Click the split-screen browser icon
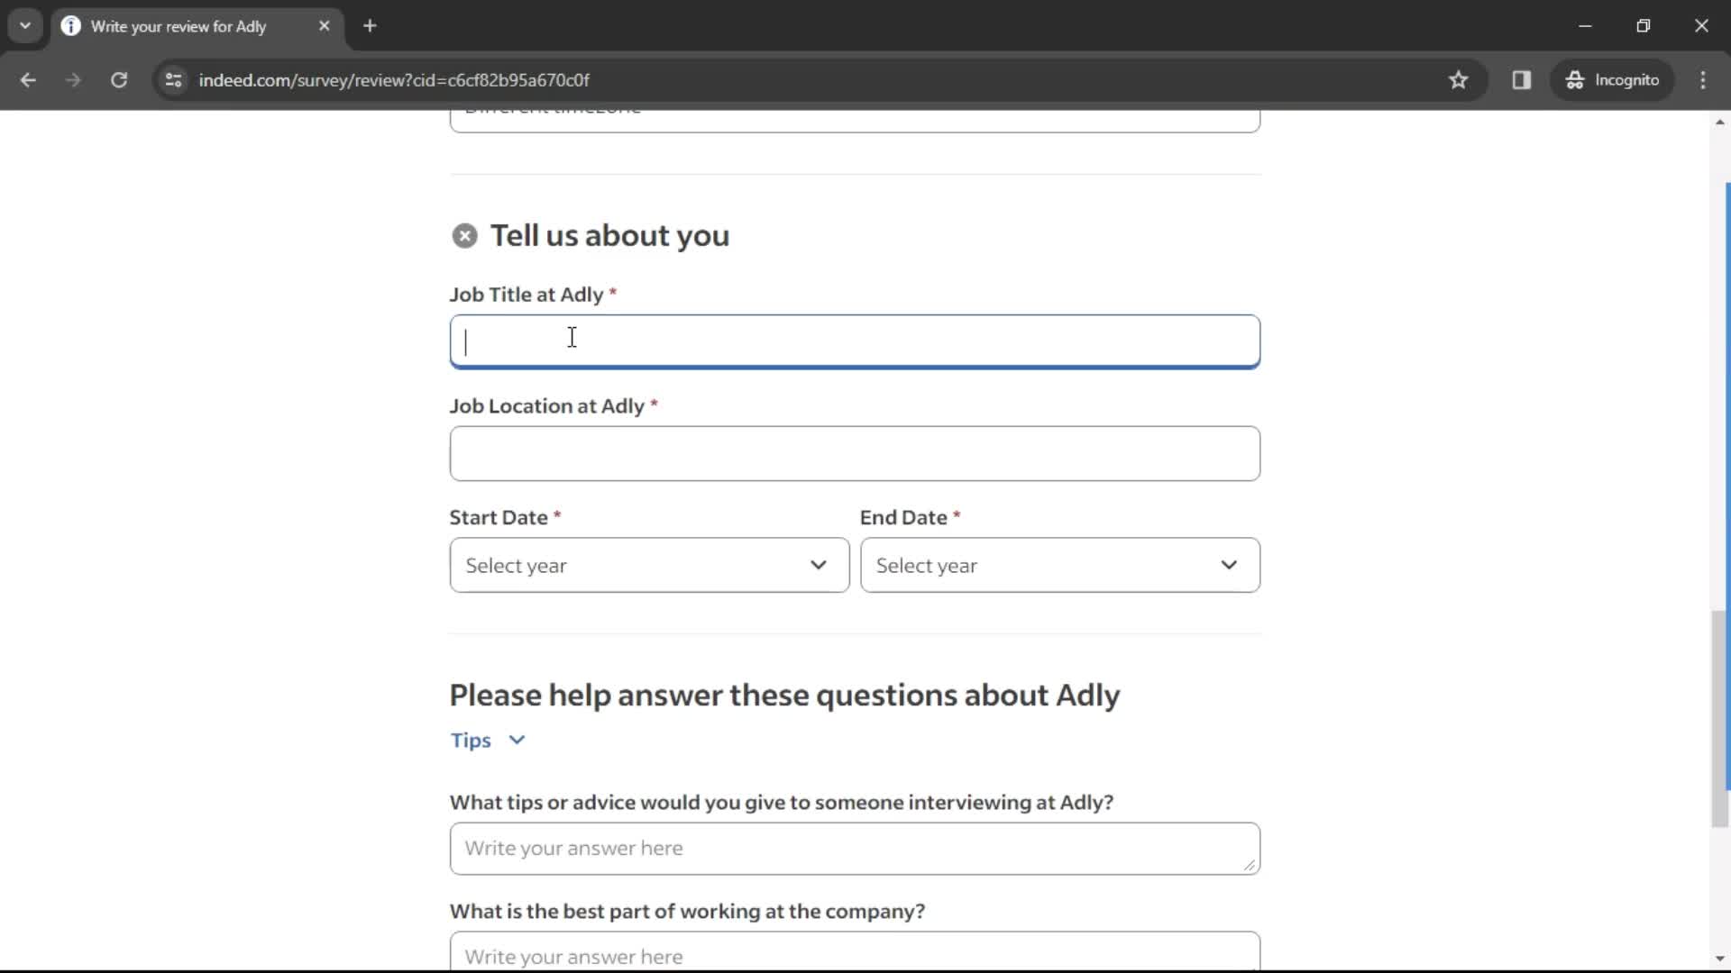Screen dimensions: 1731x973 tap(1523, 79)
